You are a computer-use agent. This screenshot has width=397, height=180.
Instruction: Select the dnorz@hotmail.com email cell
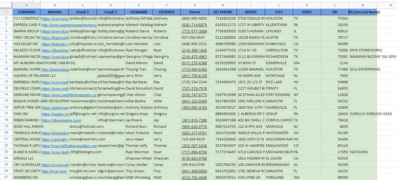click(x=83, y=127)
